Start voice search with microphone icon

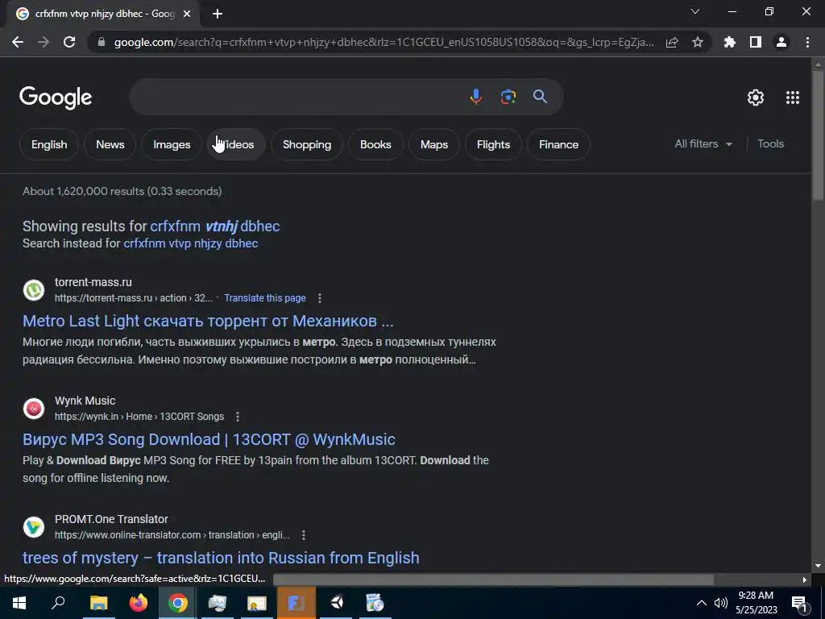[475, 97]
